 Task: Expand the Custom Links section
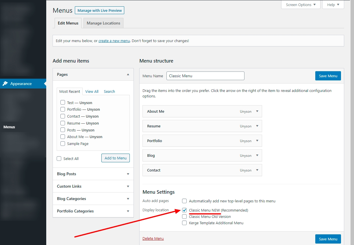click(128, 186)
